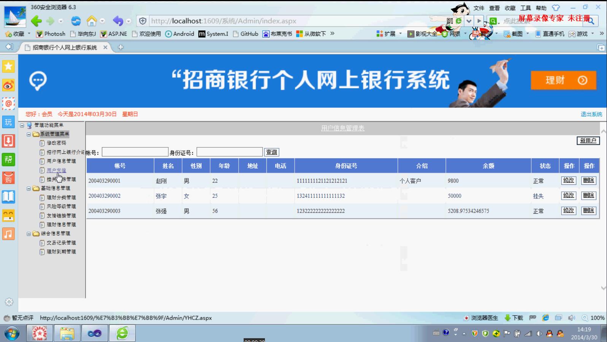This screenshot has height=342, width=607.
Task: Open the 用户充值 tree link
Action: [56, 170]
